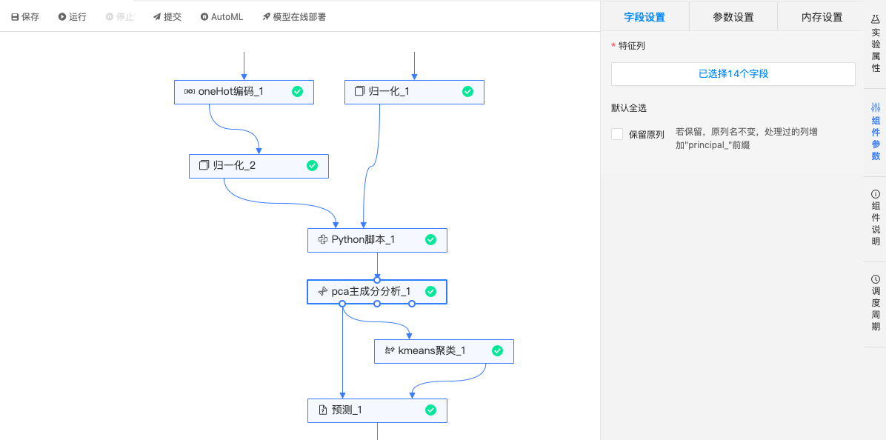The height and width of the screenshot is (440, 886).
Task: Click the 预测_1 node file icon
Action: 323,410
